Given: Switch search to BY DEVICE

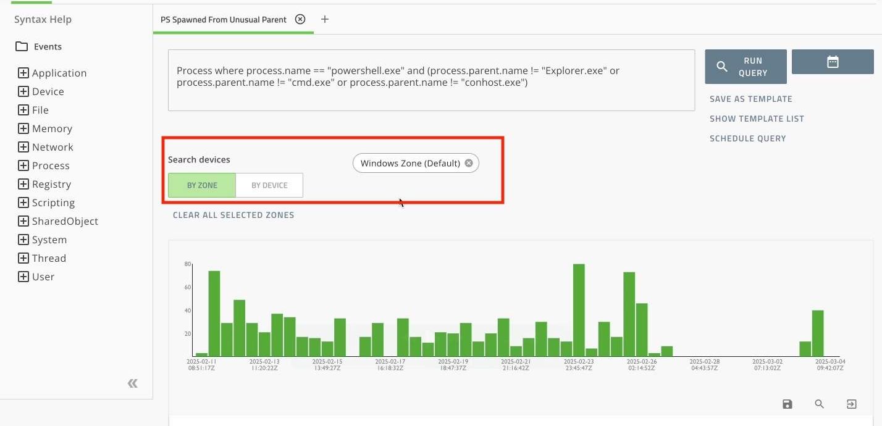Looking at the screenshot, I should click(x=269, y=185).
